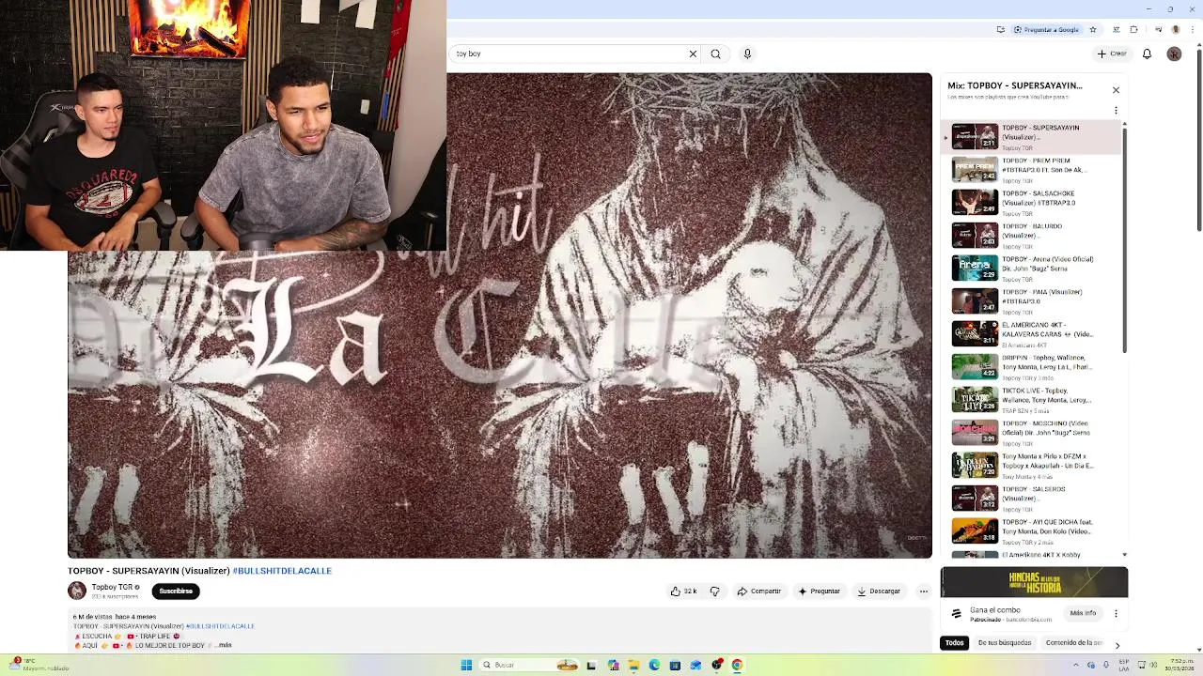Open Topboy TGR channel name link
1203x676 pixels.
pos(113,587)
